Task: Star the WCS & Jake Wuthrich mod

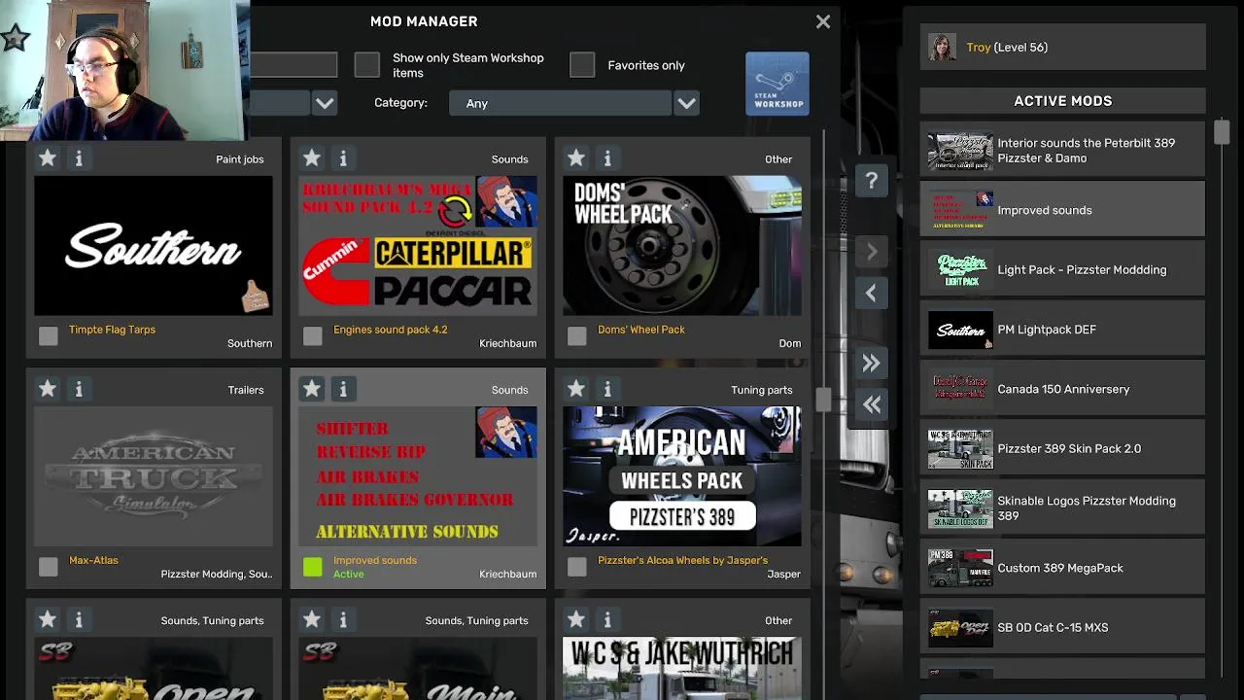Action: pos(576,619)
